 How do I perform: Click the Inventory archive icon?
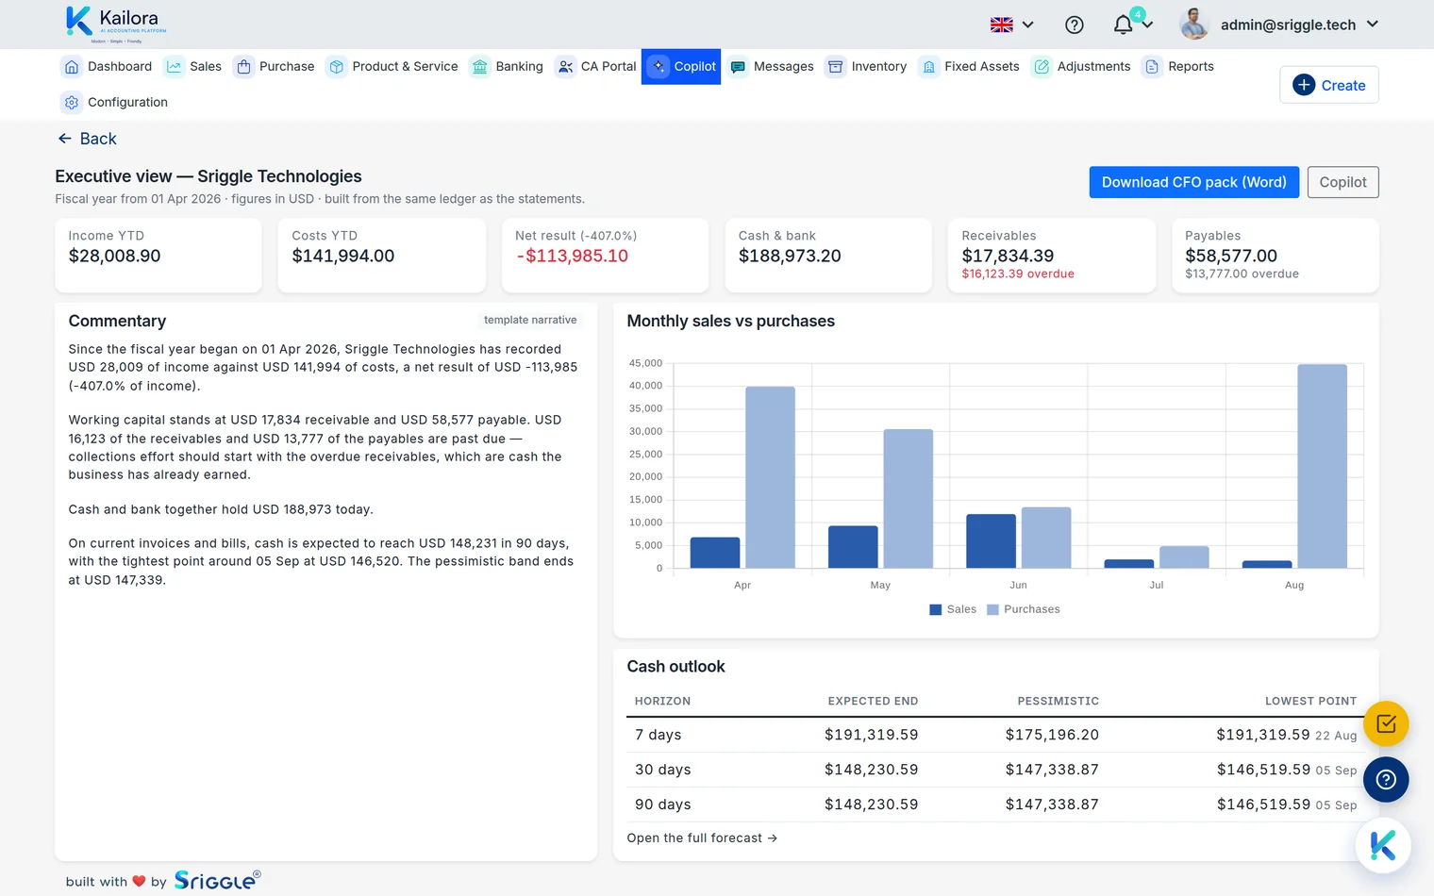[835, 67]
